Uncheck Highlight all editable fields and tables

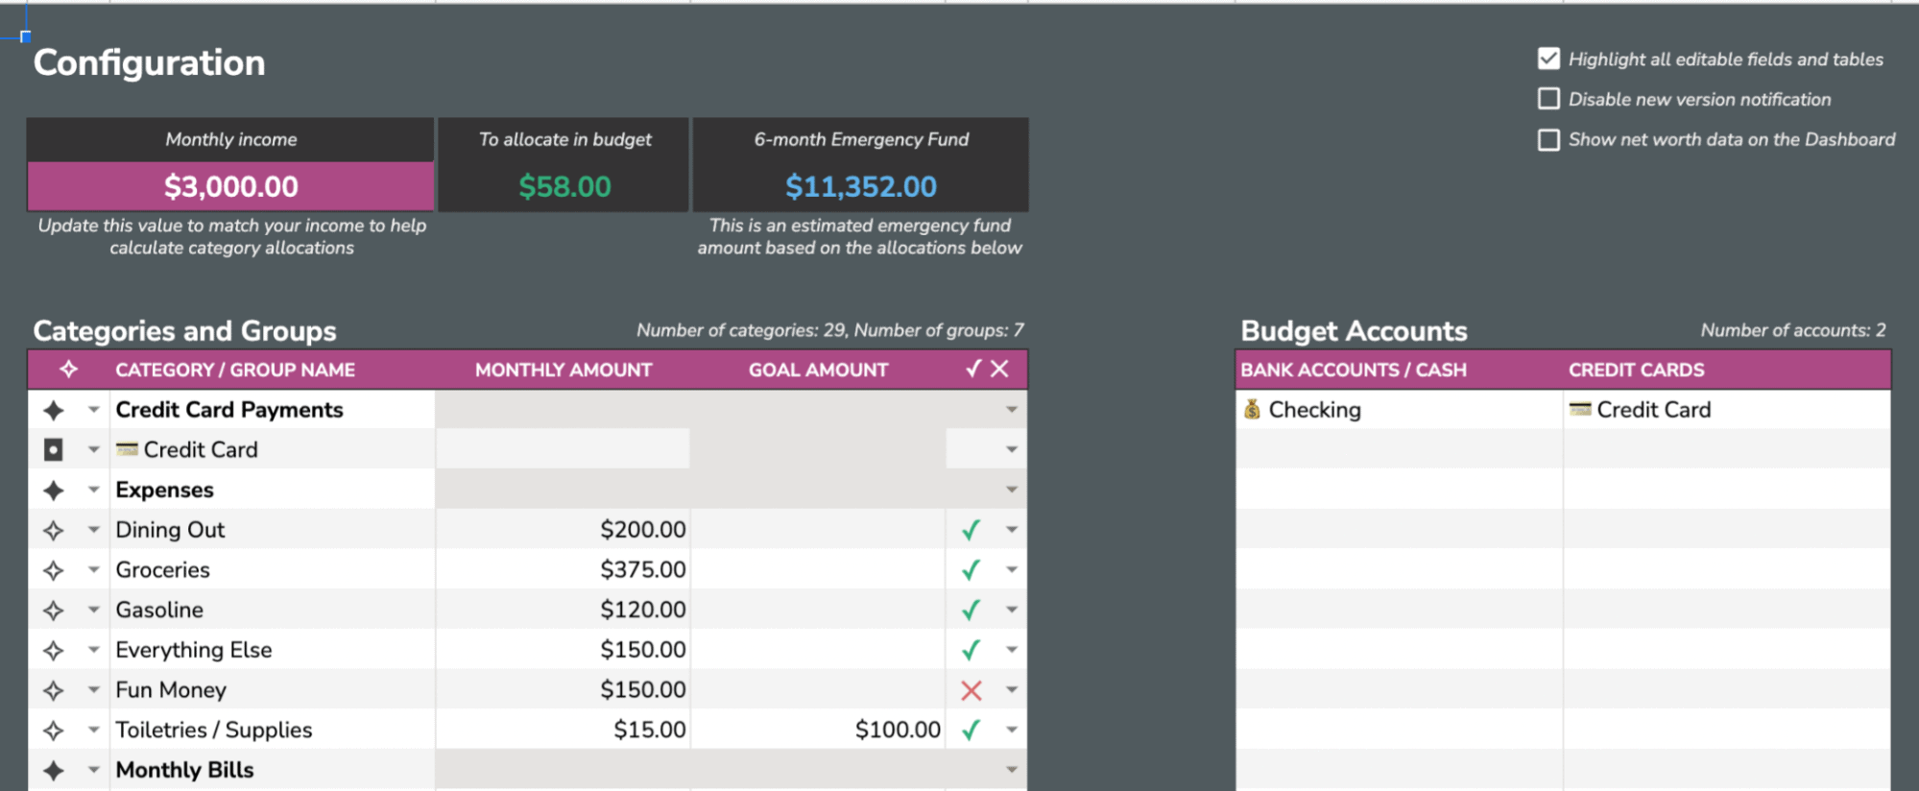1548,60
